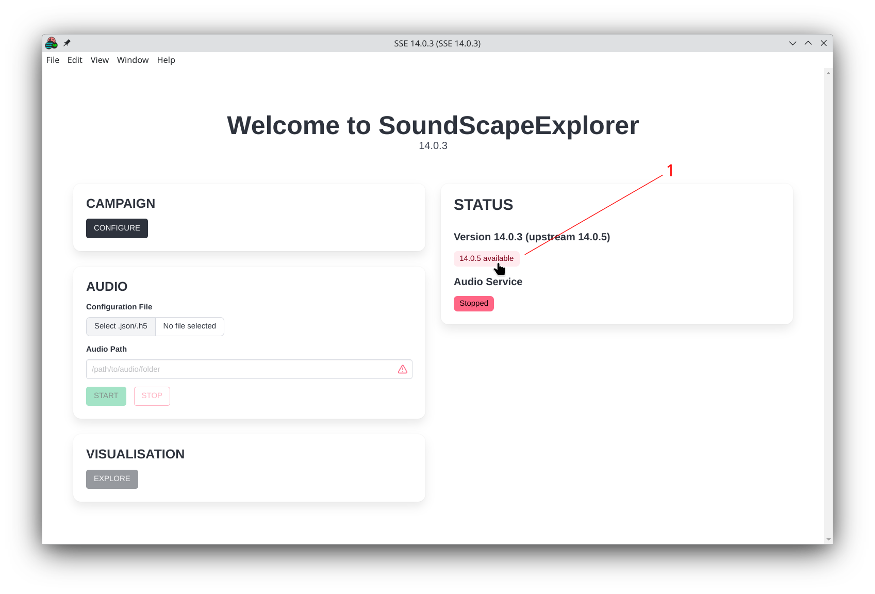Click the 14.0.5 available update badge
875x594 pixels.
point(486,258)
